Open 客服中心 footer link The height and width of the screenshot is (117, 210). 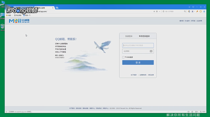92,108
